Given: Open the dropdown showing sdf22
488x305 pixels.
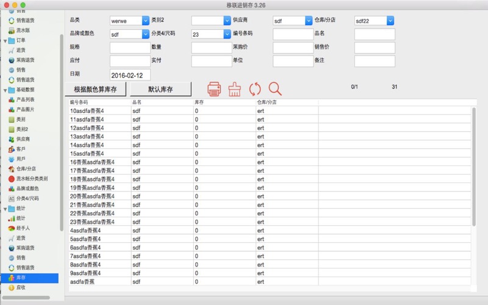Looking at the screenshot, I should 390,21.
